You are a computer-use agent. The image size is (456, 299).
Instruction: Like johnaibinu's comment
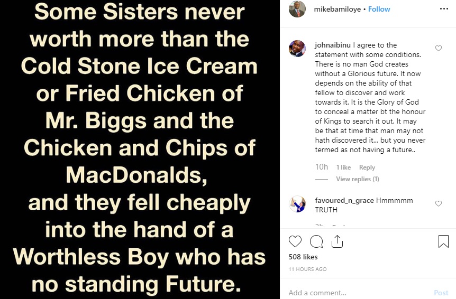(x=438, y=48)
